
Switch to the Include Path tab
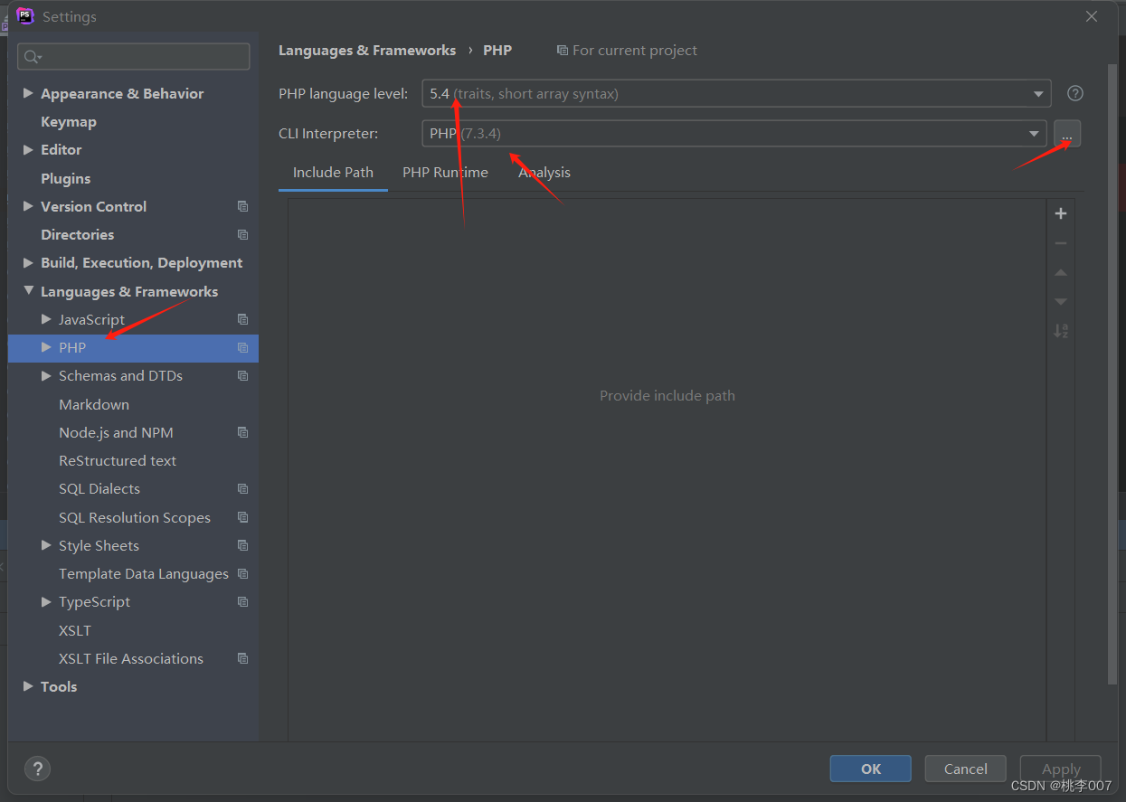333,173
